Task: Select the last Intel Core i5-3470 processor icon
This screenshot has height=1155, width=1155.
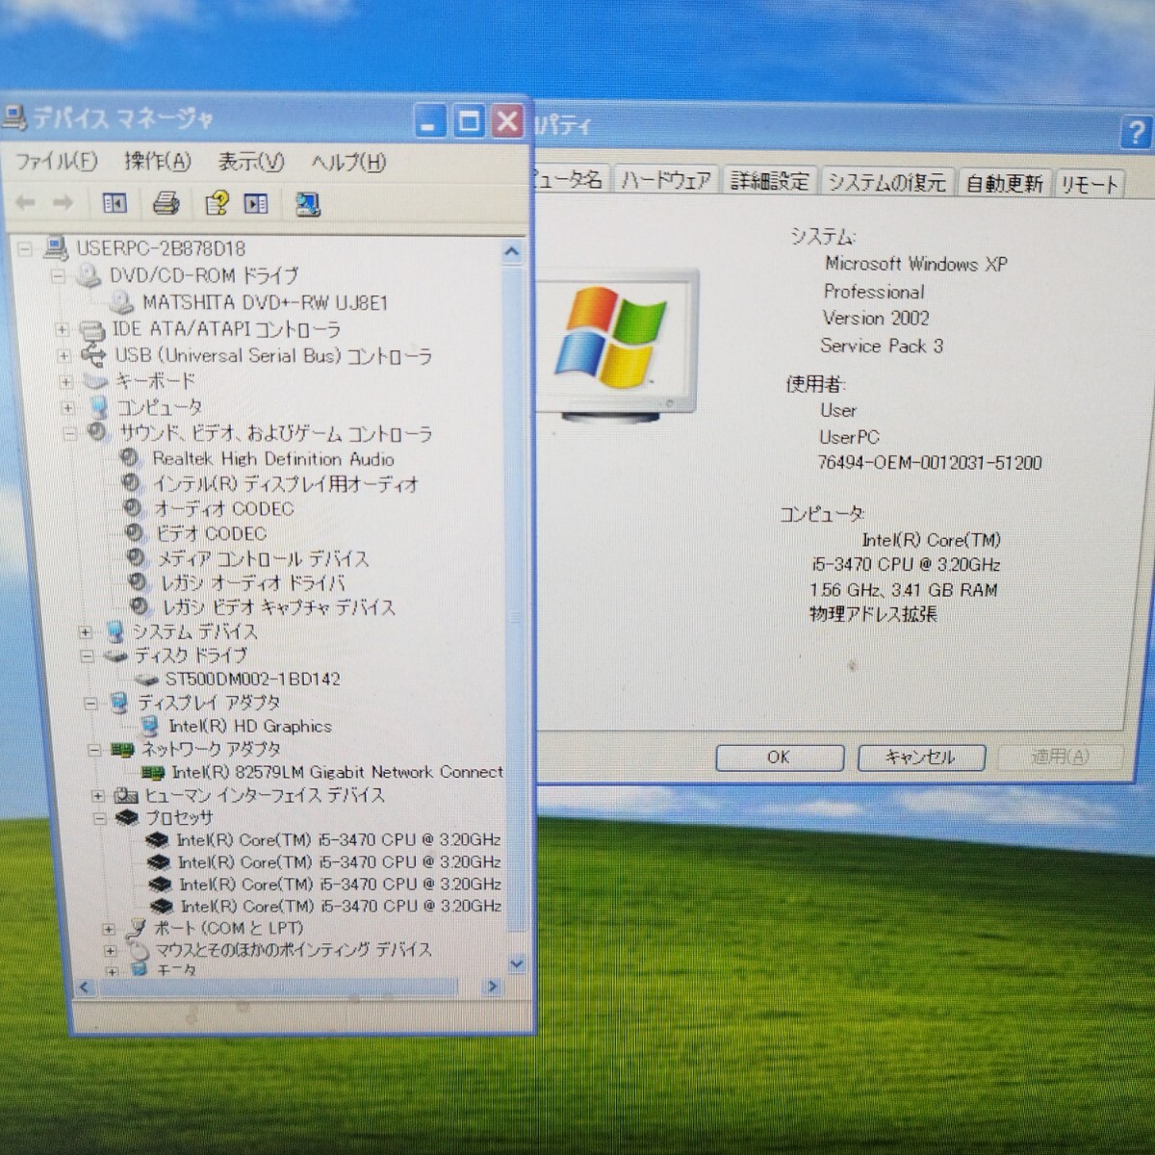Action: pos(162,907)
